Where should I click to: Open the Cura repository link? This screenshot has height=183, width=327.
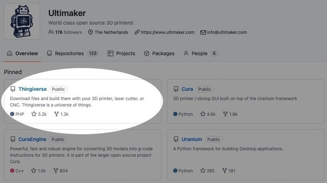pos(187,89)
